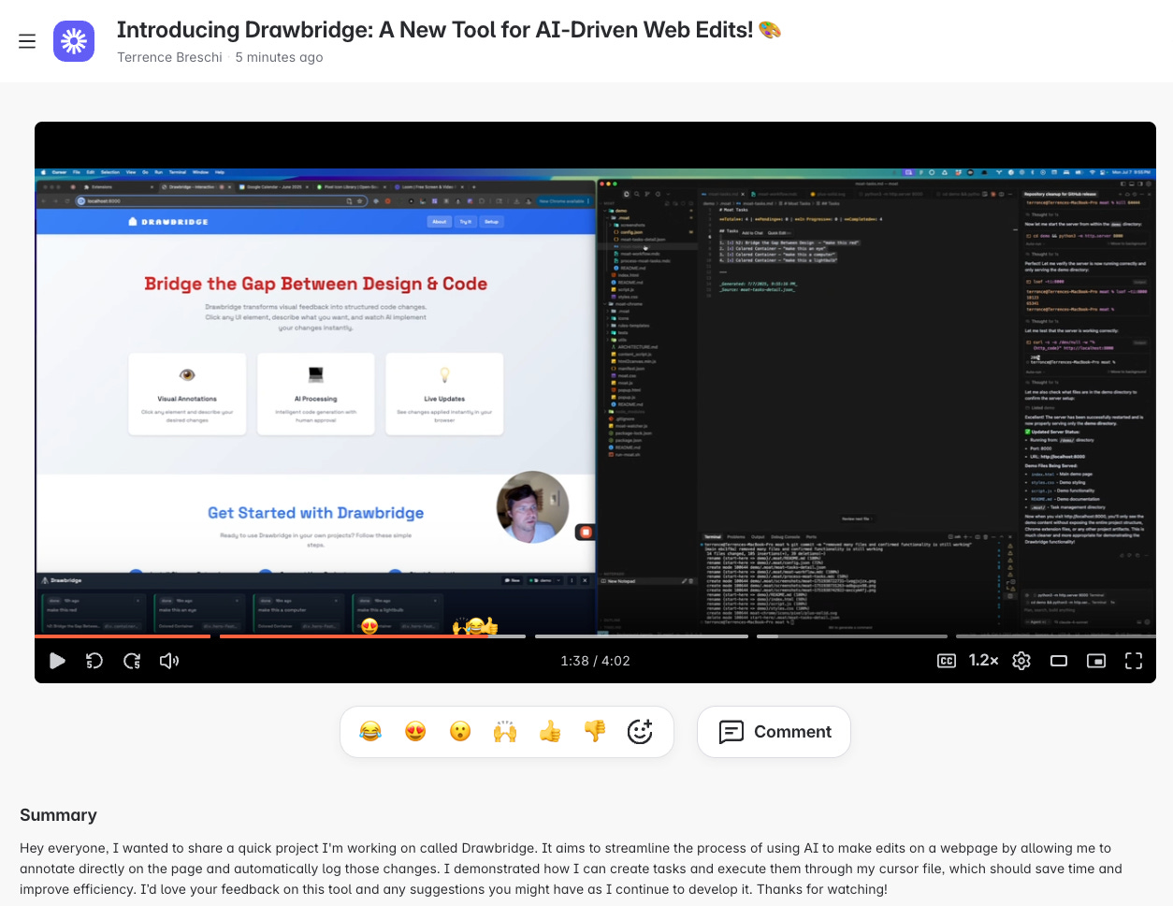Open the hamburger navigation menu

[x=27, y=41]
